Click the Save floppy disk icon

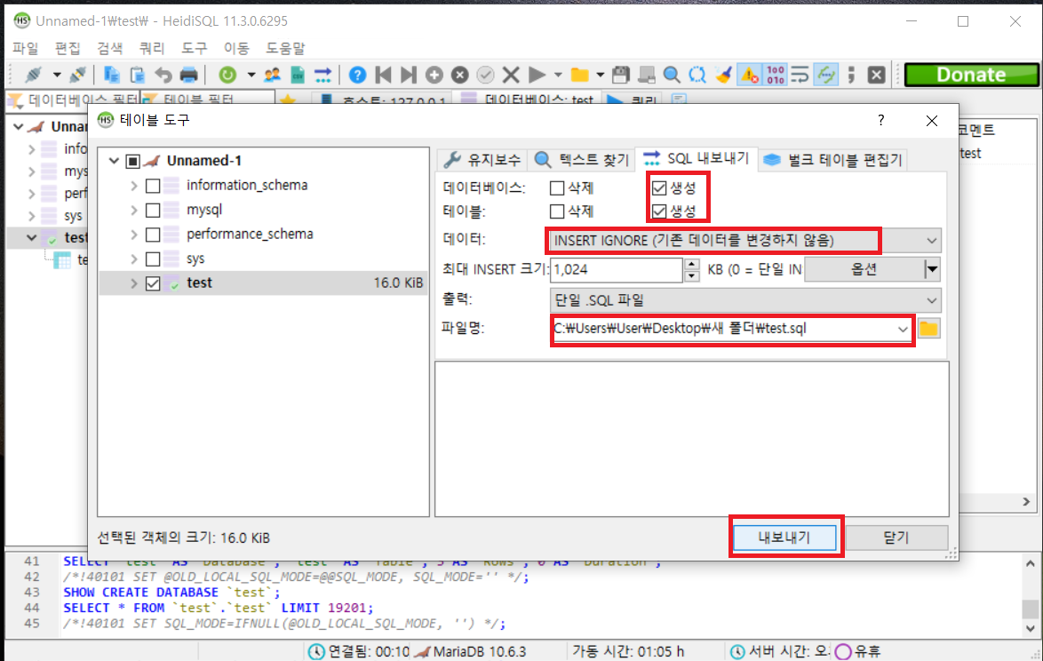[621, 75]
